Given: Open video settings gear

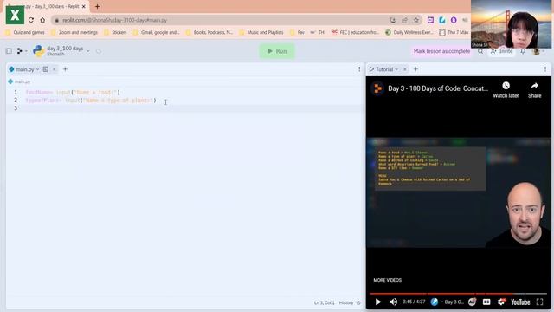Looking at the screenshot, I should click(501, 302).
